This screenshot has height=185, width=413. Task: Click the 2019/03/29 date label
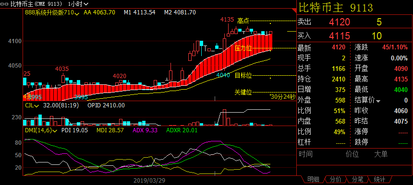[150, 181]
